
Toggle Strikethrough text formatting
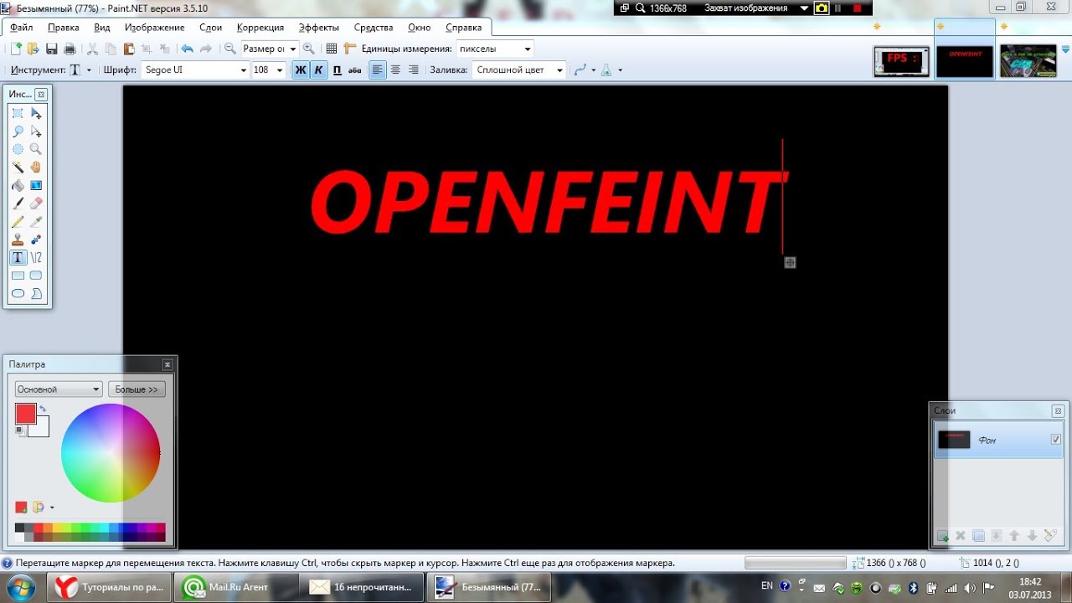coord(354,70)
